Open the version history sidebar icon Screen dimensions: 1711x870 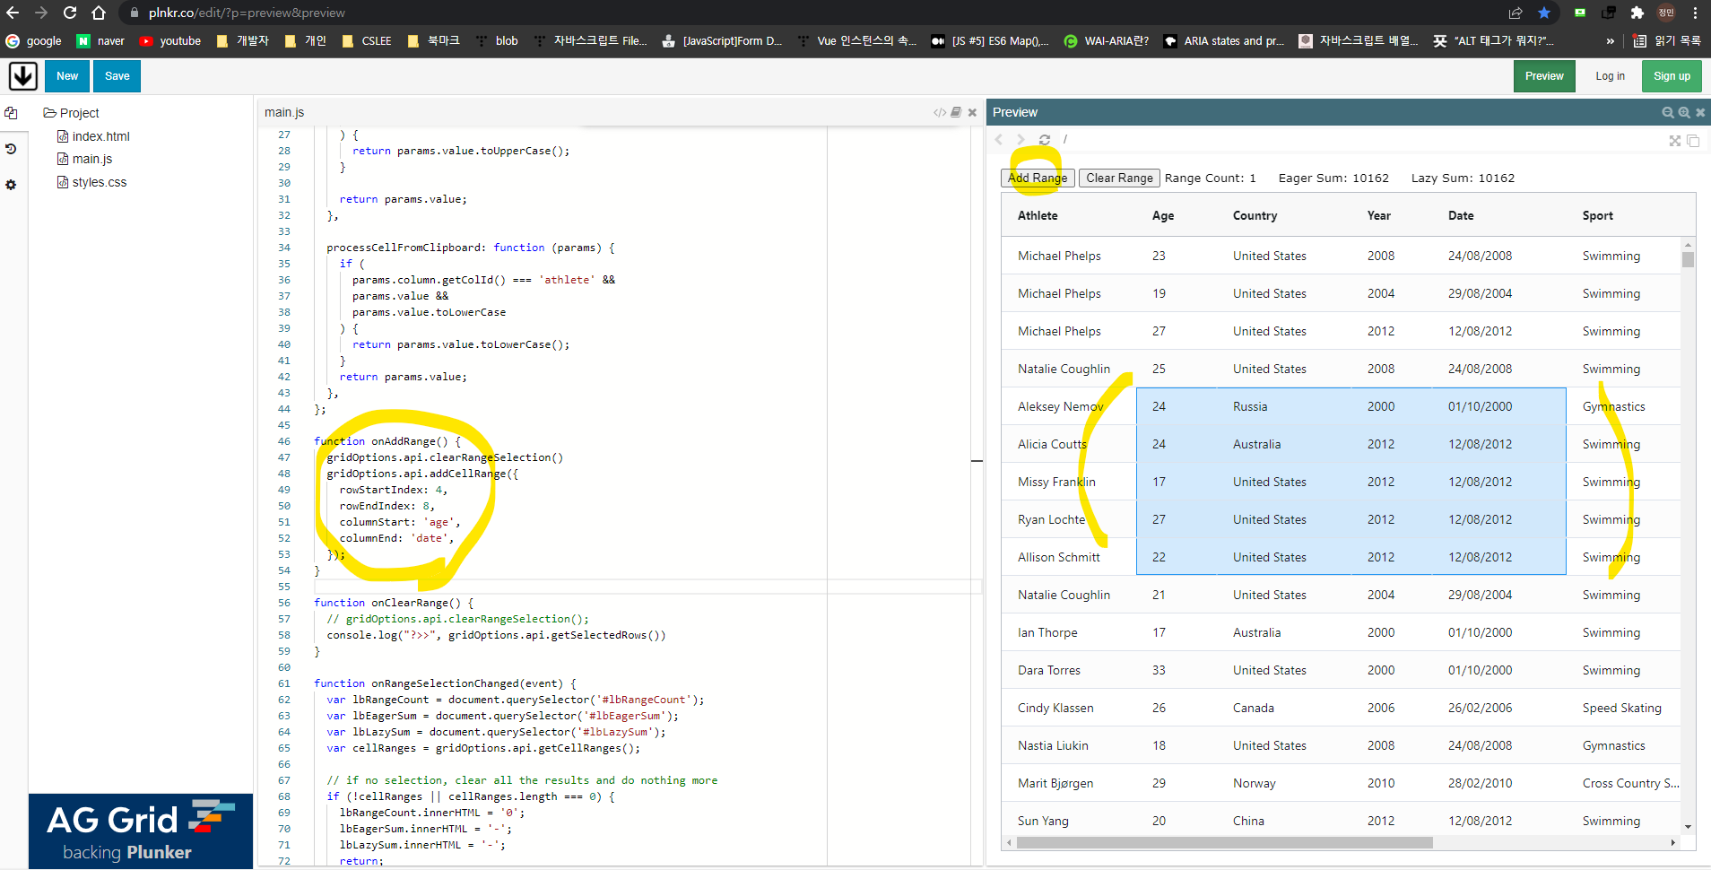click(11, 149)
